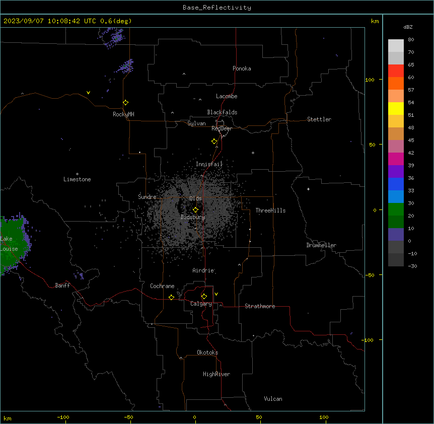434x424 pixels.
Task: Click the purple echo patch north of RockyMH
Action: (x=127, y=66)
